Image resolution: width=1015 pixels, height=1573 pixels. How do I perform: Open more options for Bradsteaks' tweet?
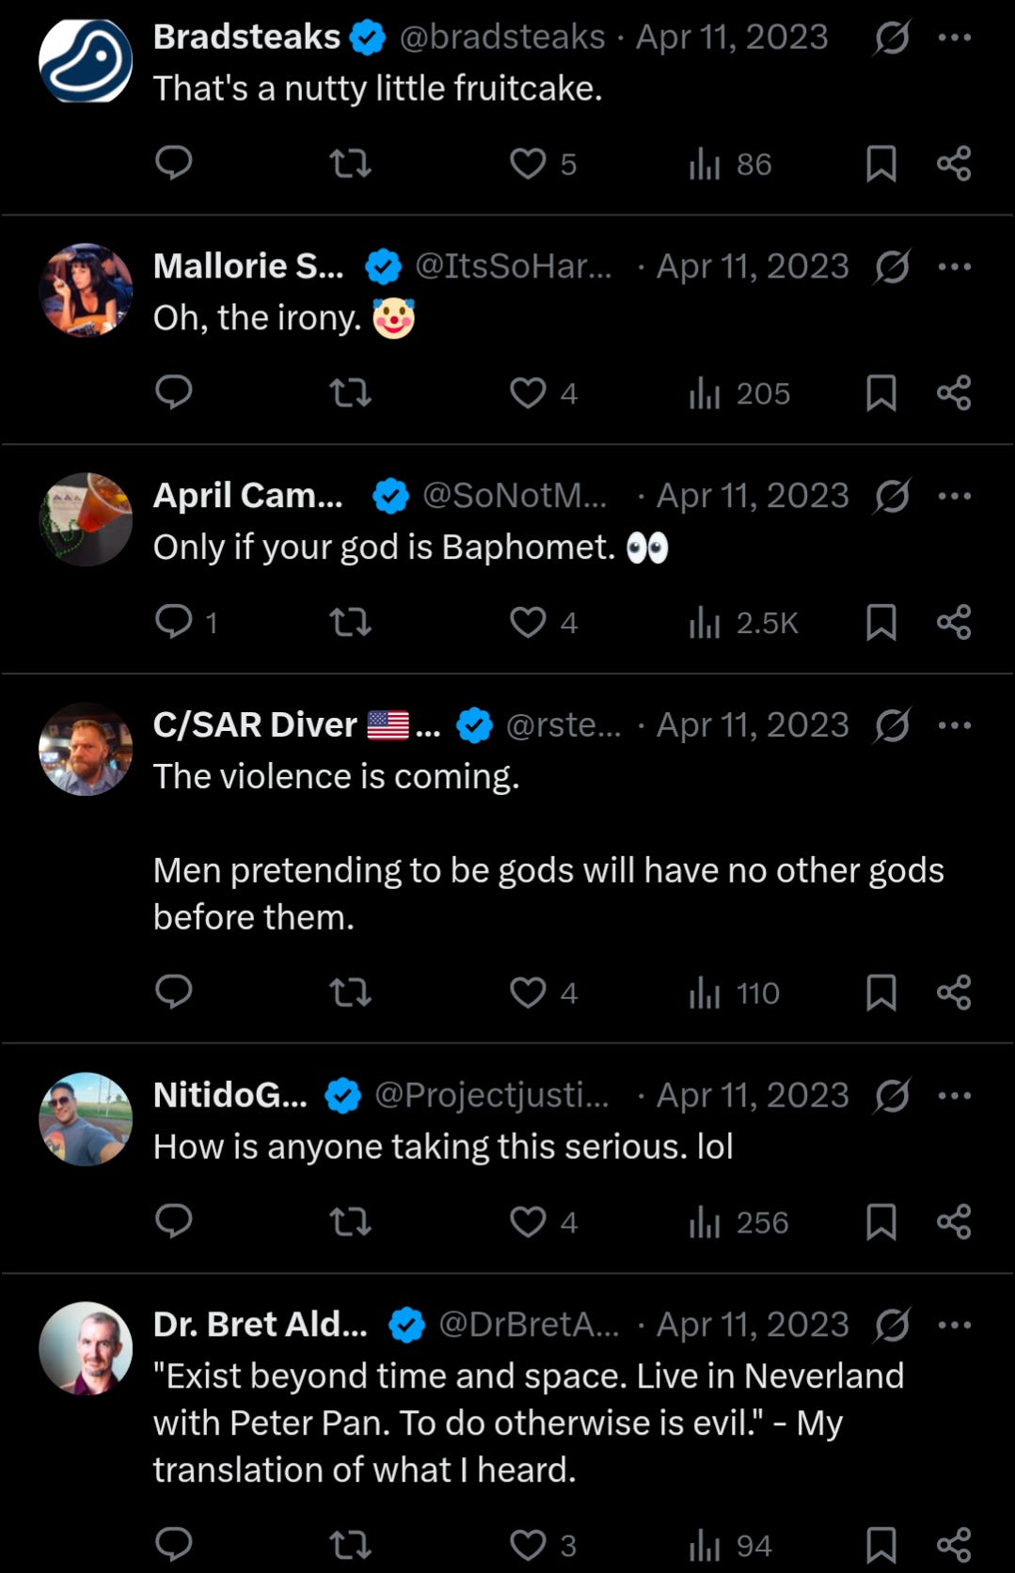[954, 38]
